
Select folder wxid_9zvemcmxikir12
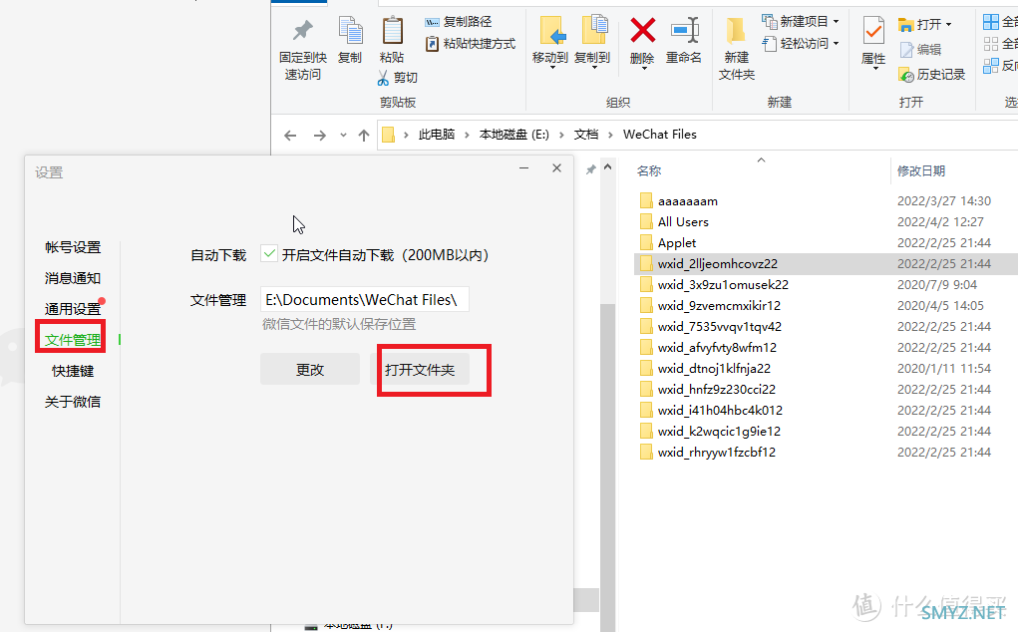pyautogui.click(x=719, y=306)
